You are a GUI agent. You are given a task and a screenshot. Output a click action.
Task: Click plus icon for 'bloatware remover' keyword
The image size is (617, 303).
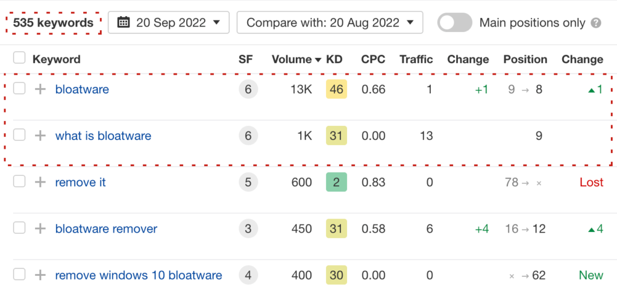(x=40, y=228)
